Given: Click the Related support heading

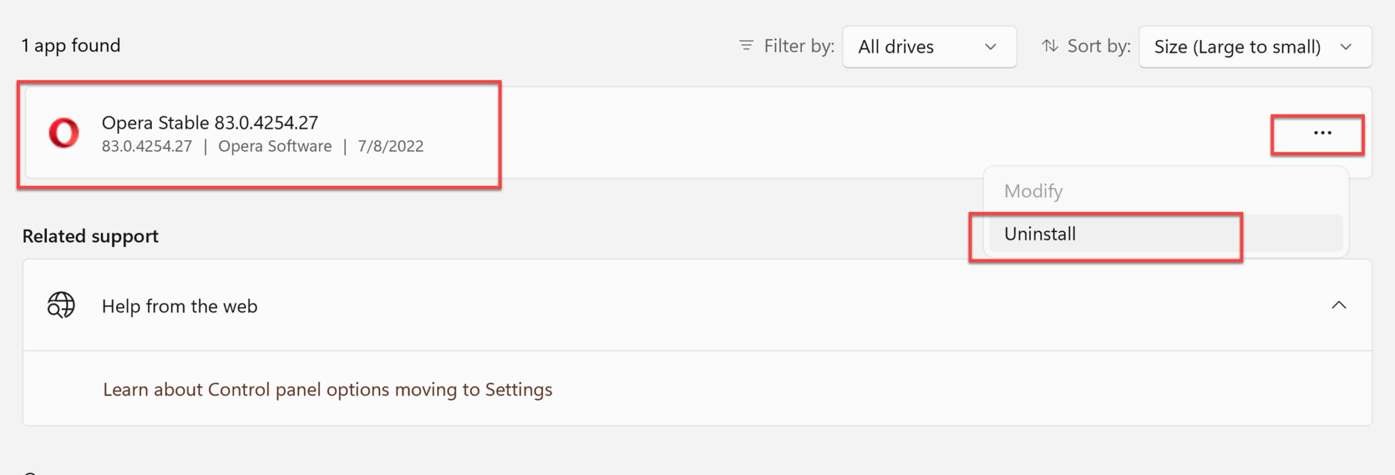Looking at the screenshot, I should tap(90, 235).
